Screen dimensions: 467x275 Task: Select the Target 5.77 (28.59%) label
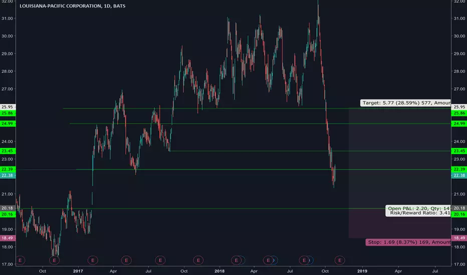pos(405,103)
